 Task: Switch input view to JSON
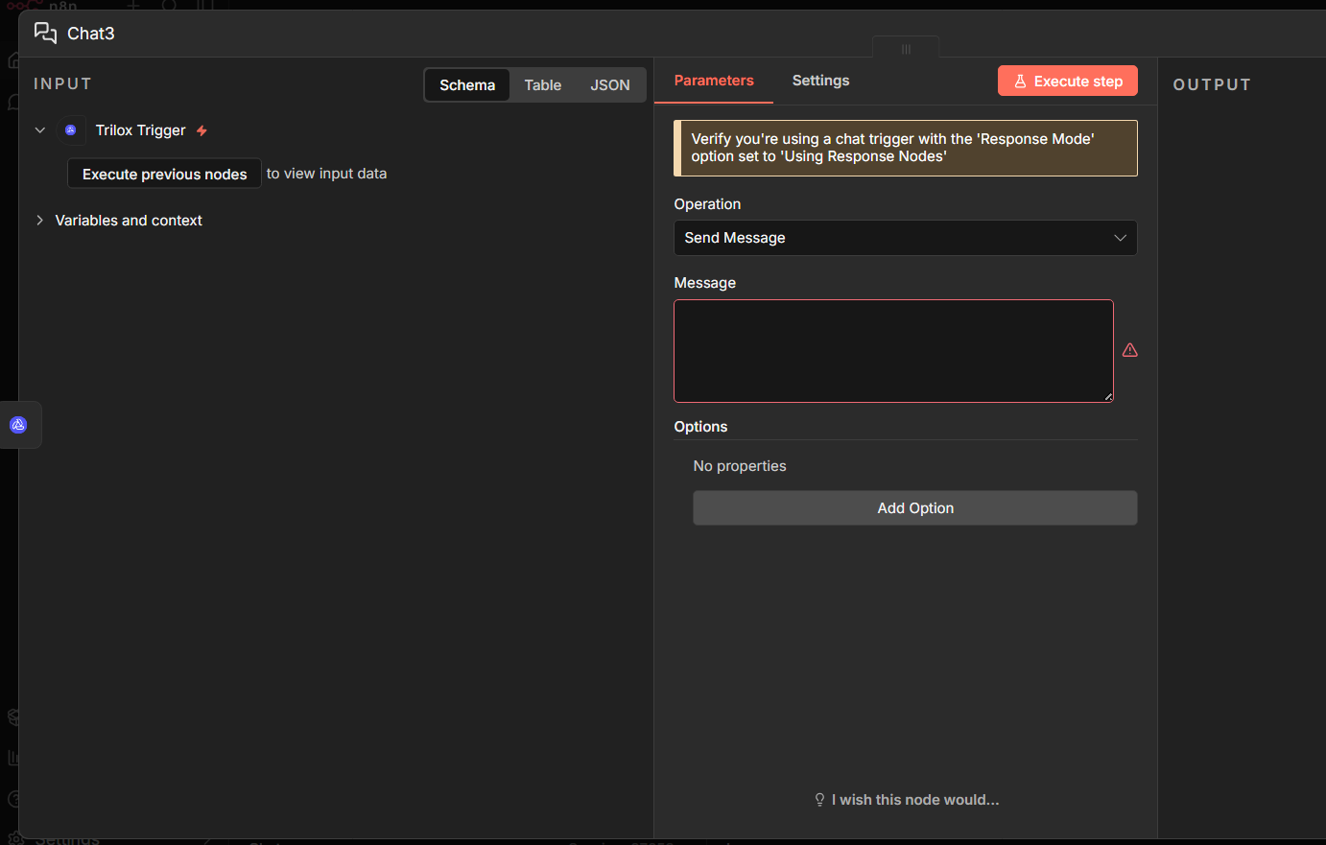[610, 85]
